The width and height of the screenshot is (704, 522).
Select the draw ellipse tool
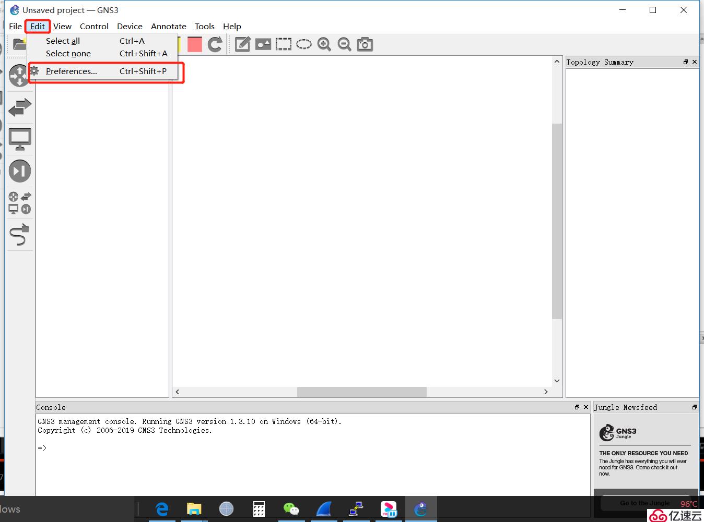[x=303, y=44]
